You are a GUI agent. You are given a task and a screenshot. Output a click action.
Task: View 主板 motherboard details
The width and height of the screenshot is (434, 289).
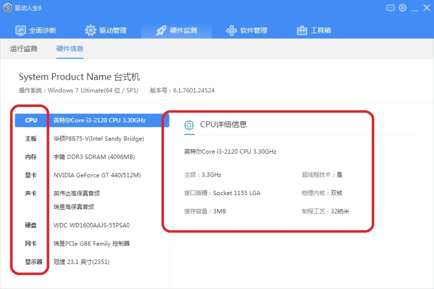pos(31,138)
